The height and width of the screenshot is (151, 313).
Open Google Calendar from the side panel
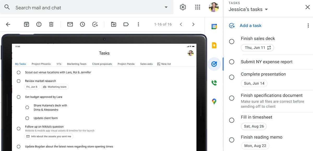tap(214, 26)
